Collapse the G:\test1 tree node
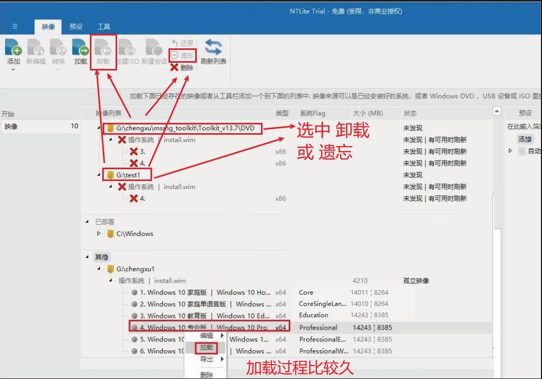Image resolution: width=542 pixels, height=379 pixels. pos(99,175)
